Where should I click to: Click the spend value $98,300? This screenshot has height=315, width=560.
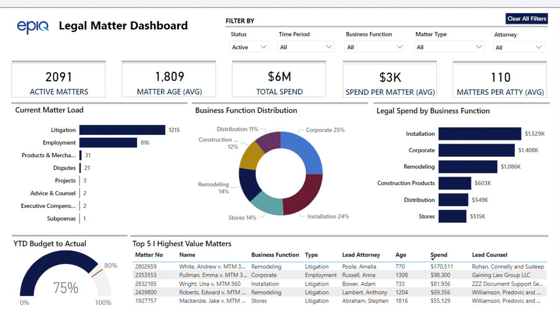[x=441, y=275]
